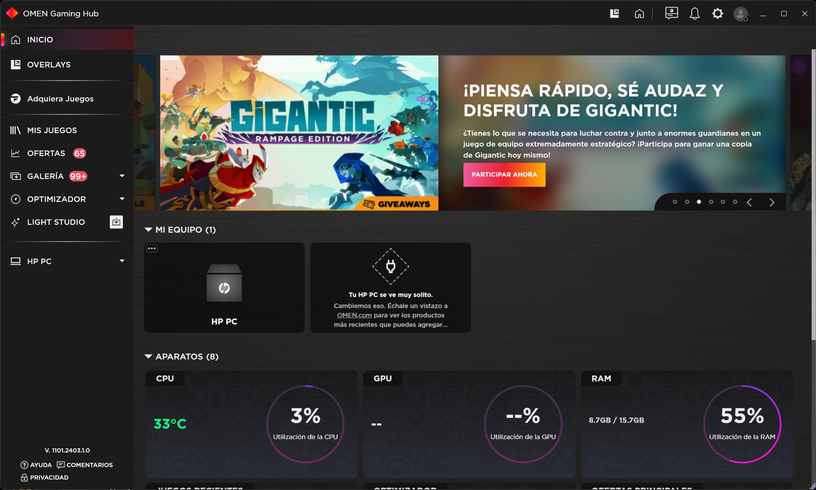Screen dimensions: 816x490
Task: Click the 8.7GB / 15.7GB memory reading
Action: click(x=616, y=420)
